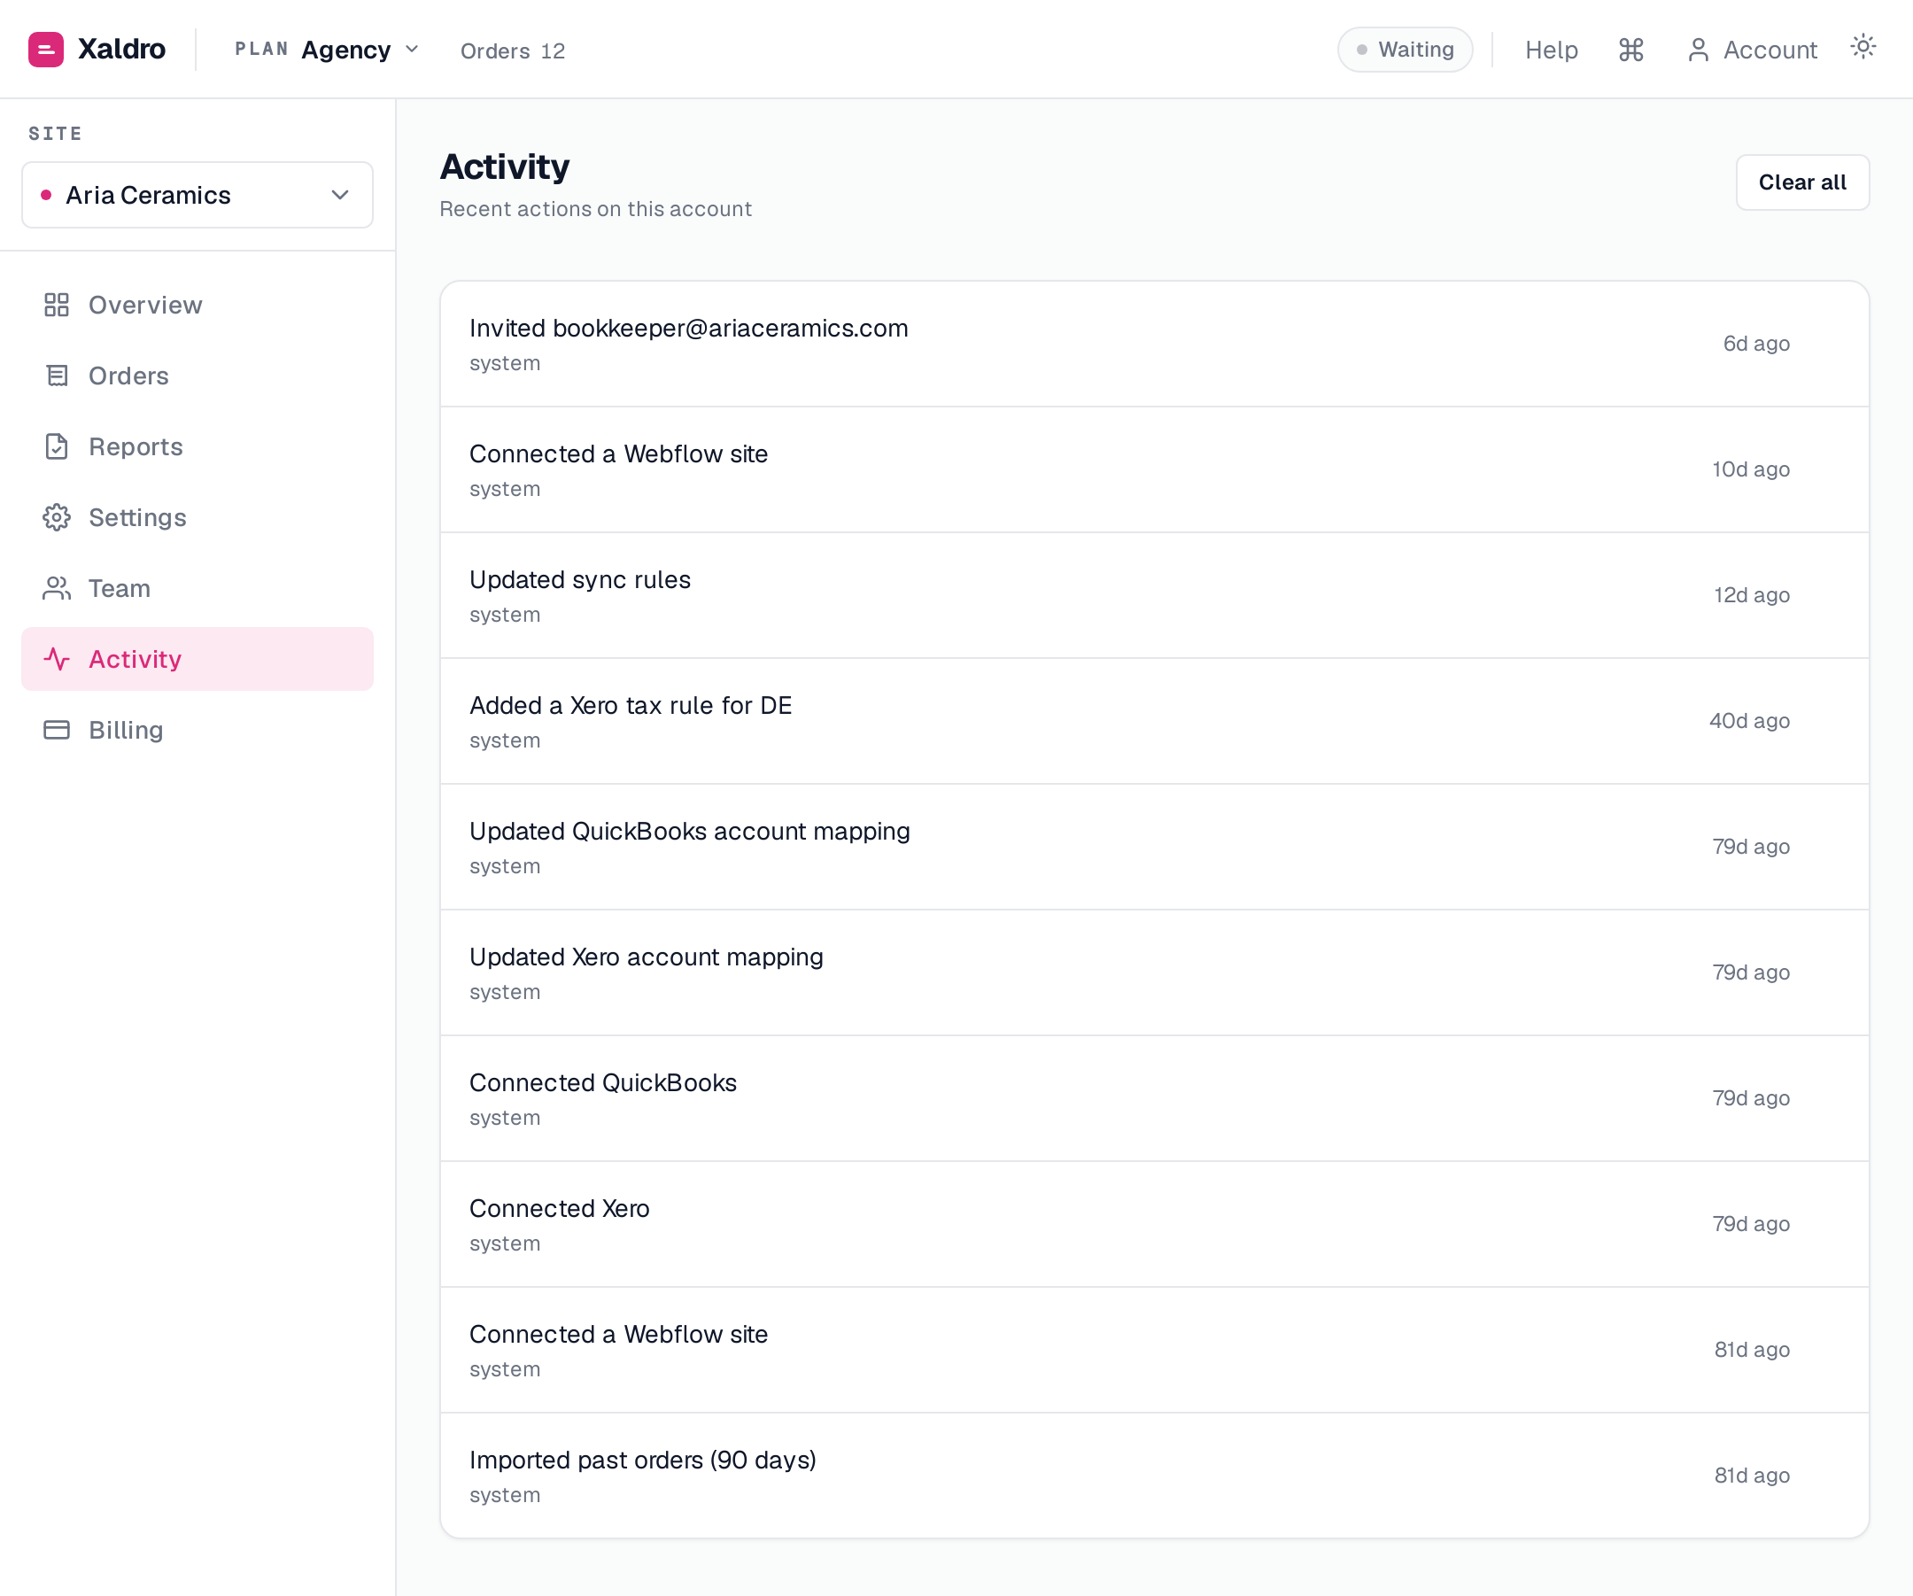
Task: Click the Clear all button
Action: point(1802,182)
